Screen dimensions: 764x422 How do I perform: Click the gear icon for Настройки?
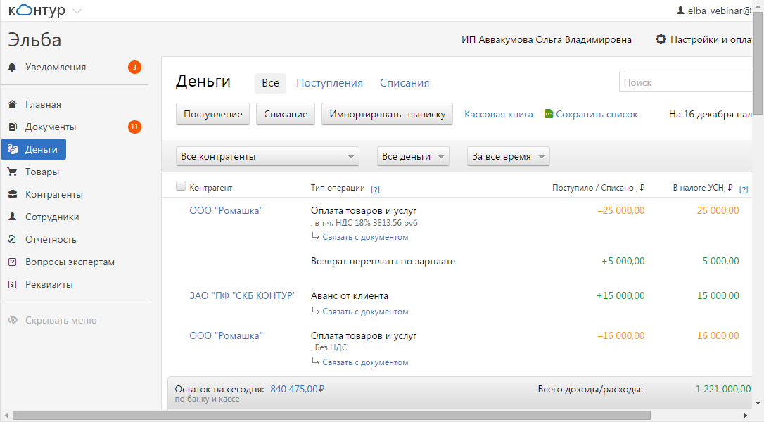pos(661,39)
